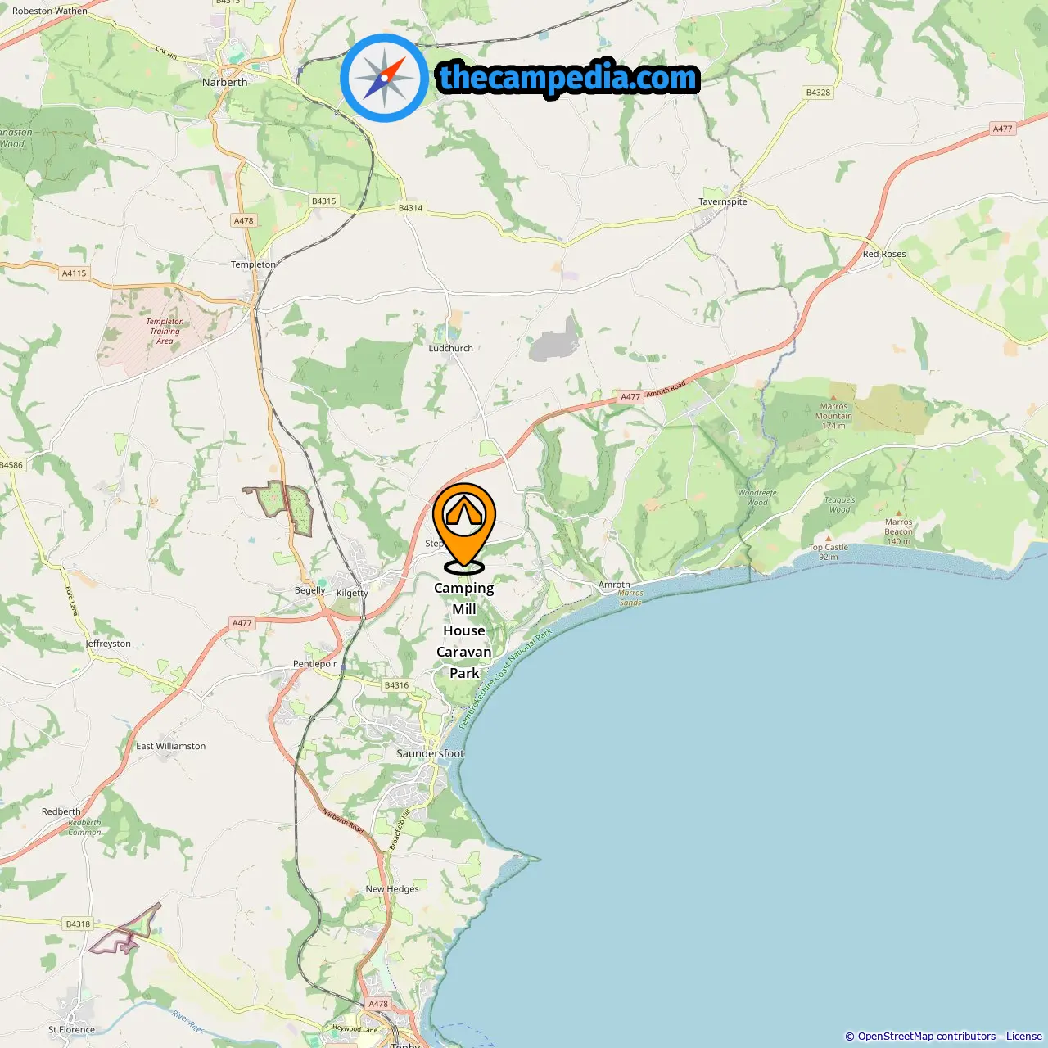This screenshot has width=1048, height=1048.
Task: Open the thecampedia.com logo text
Action: tap(568, 78)
